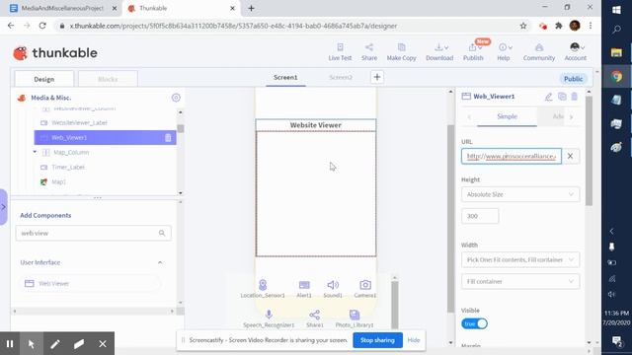Reload the page
The height and width of the screenshot is (355, 632).
click(x=42, y=26)
